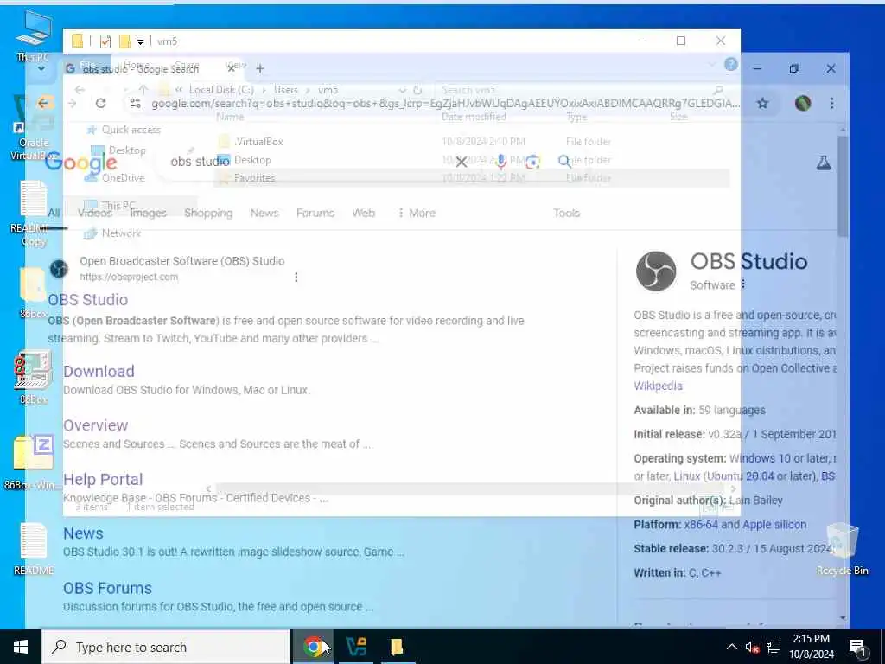Viewport: 885px width, 664px height.
Task: Start voice search with the microphone icon
Action: pos(500,162)
